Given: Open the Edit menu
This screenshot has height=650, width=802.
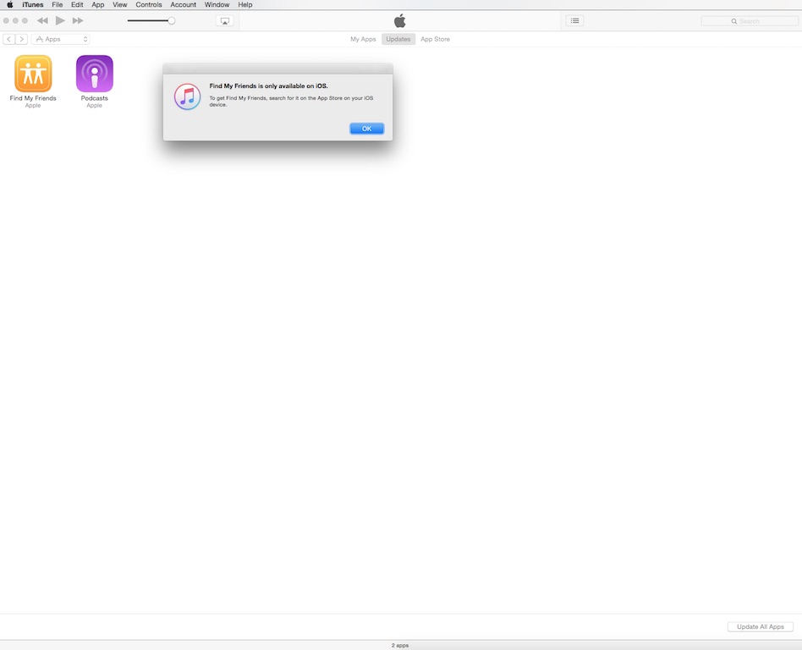Looking at the screenshot, I should tap(77, 4).
